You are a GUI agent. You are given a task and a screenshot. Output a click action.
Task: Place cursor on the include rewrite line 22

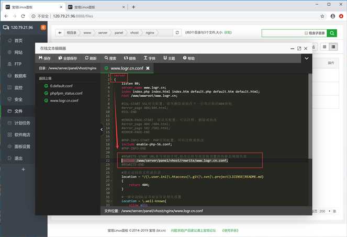tap(175, 161)
